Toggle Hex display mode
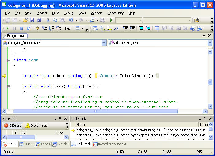215x156 pixels. point(68,28)
